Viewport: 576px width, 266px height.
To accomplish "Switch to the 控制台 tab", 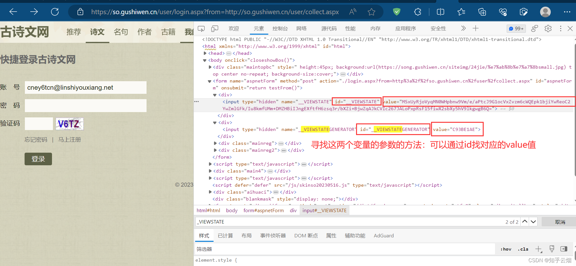I will coord(280,29).
